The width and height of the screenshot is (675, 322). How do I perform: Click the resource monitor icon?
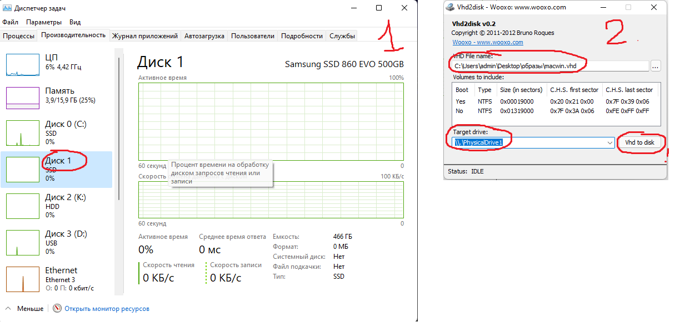click(x=57, y=309)
